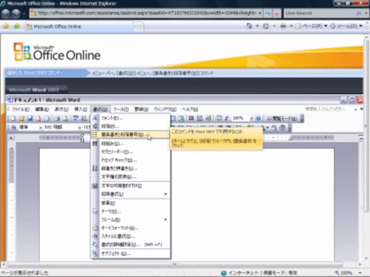Screen dimensions: 370x277
Task: Click the Reveal Formatting menu entry
Action: click(130, 245)
